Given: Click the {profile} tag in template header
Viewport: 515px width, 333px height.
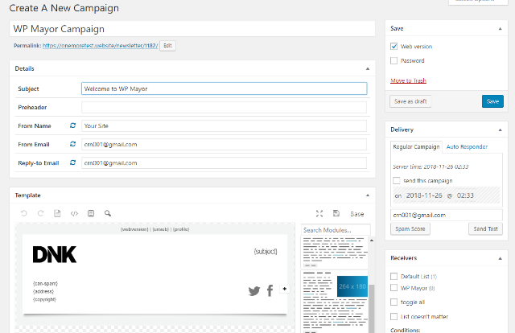Looking at the screenshot, I should coord(181,229).
